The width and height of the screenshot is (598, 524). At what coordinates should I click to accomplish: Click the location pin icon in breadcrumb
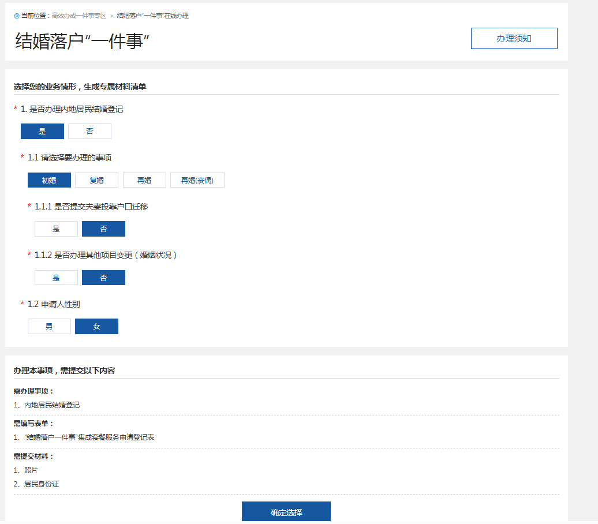click(x=17, y=16)
